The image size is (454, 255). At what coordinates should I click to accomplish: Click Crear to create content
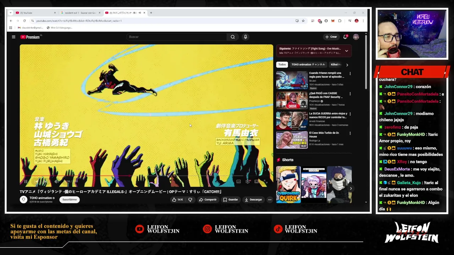pos(331,37)
